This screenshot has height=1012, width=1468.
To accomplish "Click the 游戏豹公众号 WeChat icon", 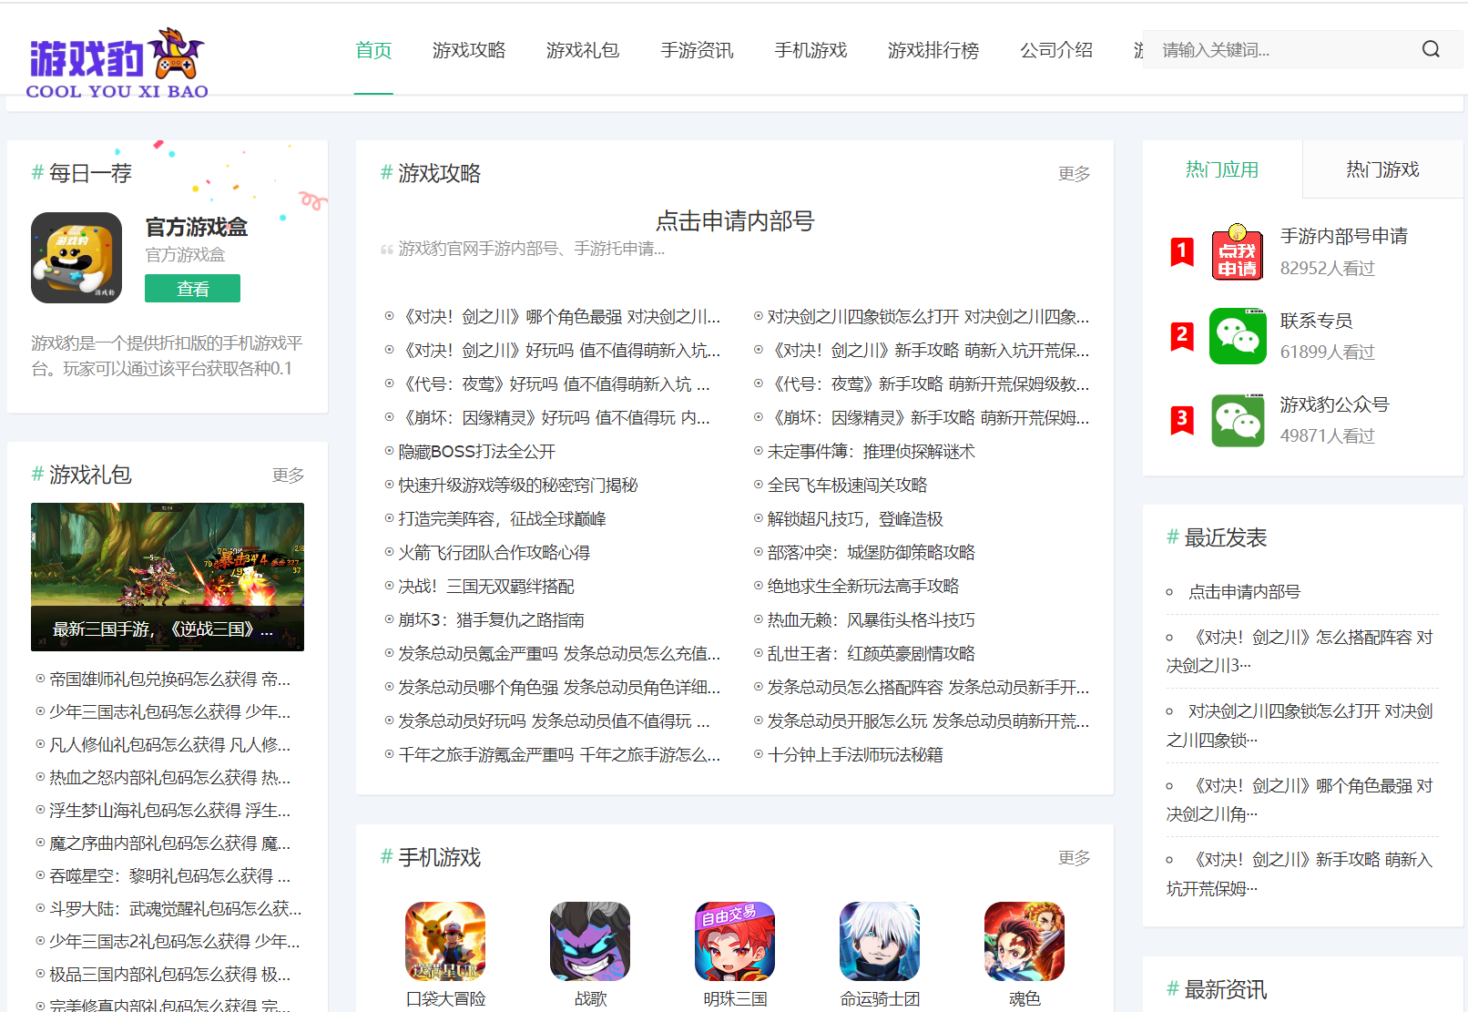I will [x=1238, y=420].
